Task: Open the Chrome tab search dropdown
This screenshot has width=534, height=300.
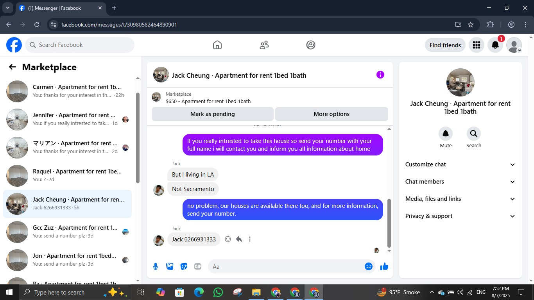Action: click(7, 8)
